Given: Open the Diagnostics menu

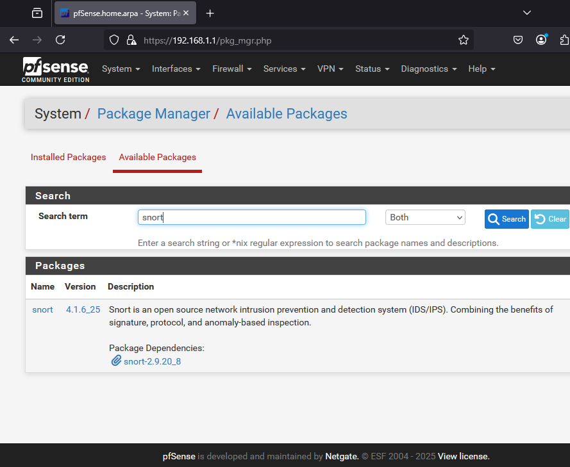Looking at the screenshot, I should click(x=428, y=69).
